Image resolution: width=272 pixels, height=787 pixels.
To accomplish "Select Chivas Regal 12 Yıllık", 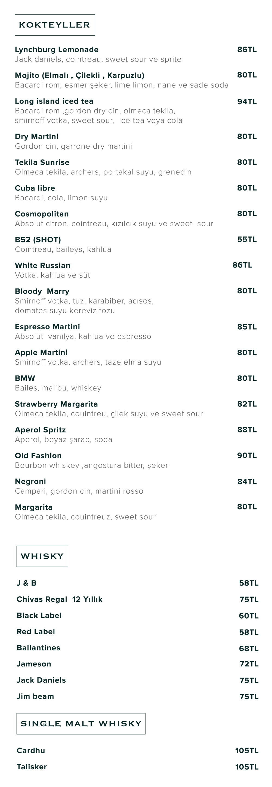I will tap(60, 599).
